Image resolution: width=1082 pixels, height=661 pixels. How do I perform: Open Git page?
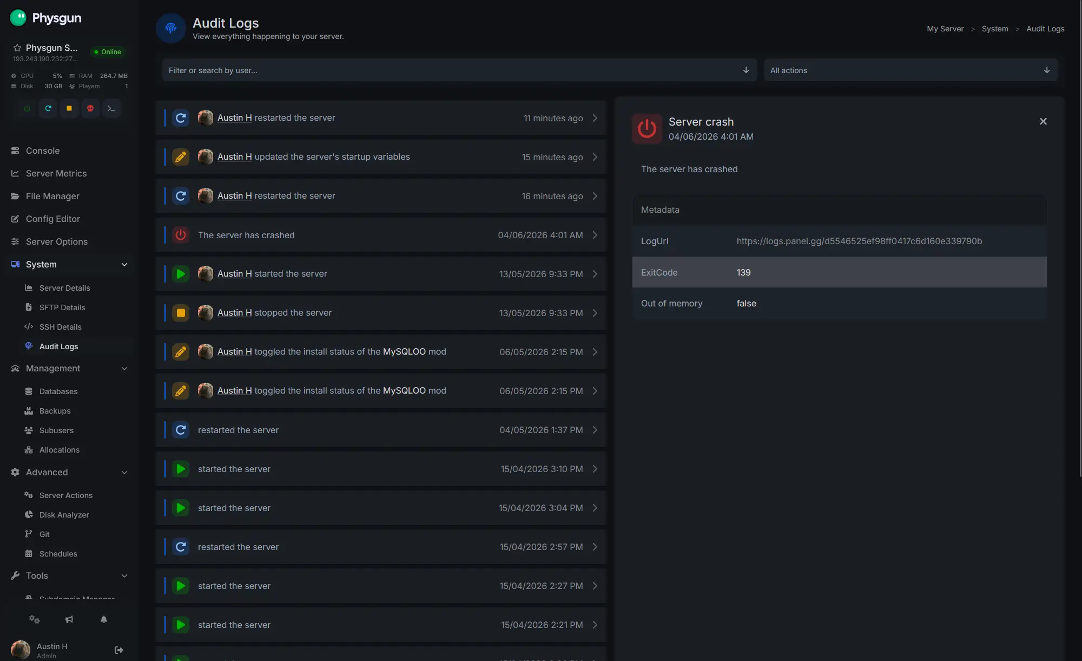pos(44,534)
